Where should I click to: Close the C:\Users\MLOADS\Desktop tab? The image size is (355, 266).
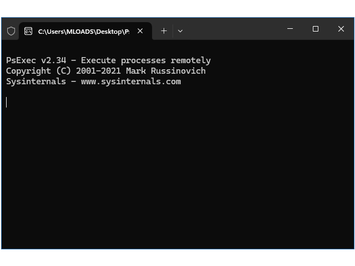pos(140,31)
